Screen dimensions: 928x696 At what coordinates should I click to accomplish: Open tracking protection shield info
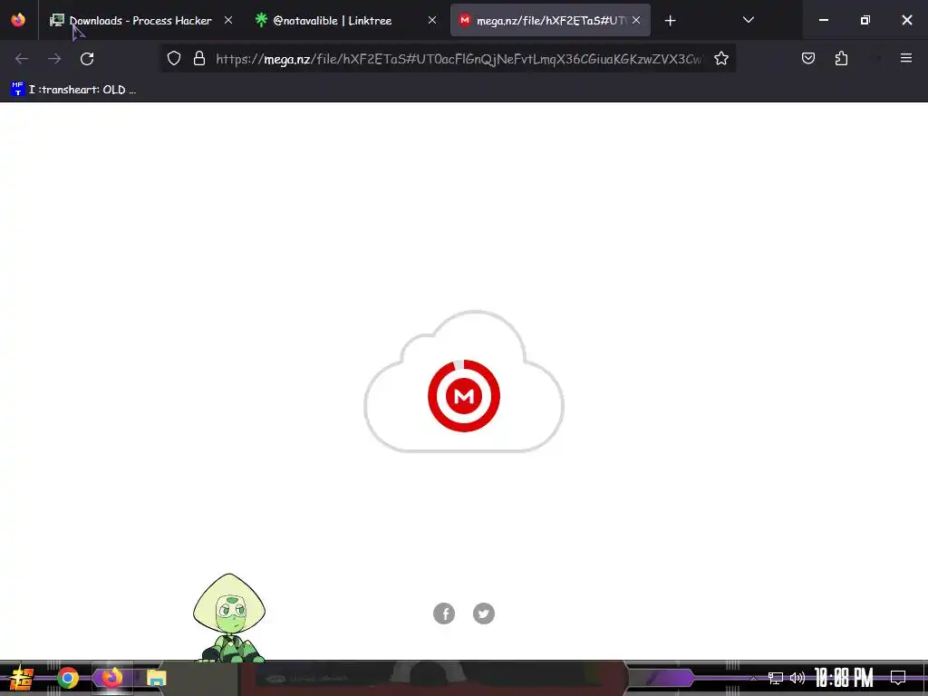pos(173,59)
